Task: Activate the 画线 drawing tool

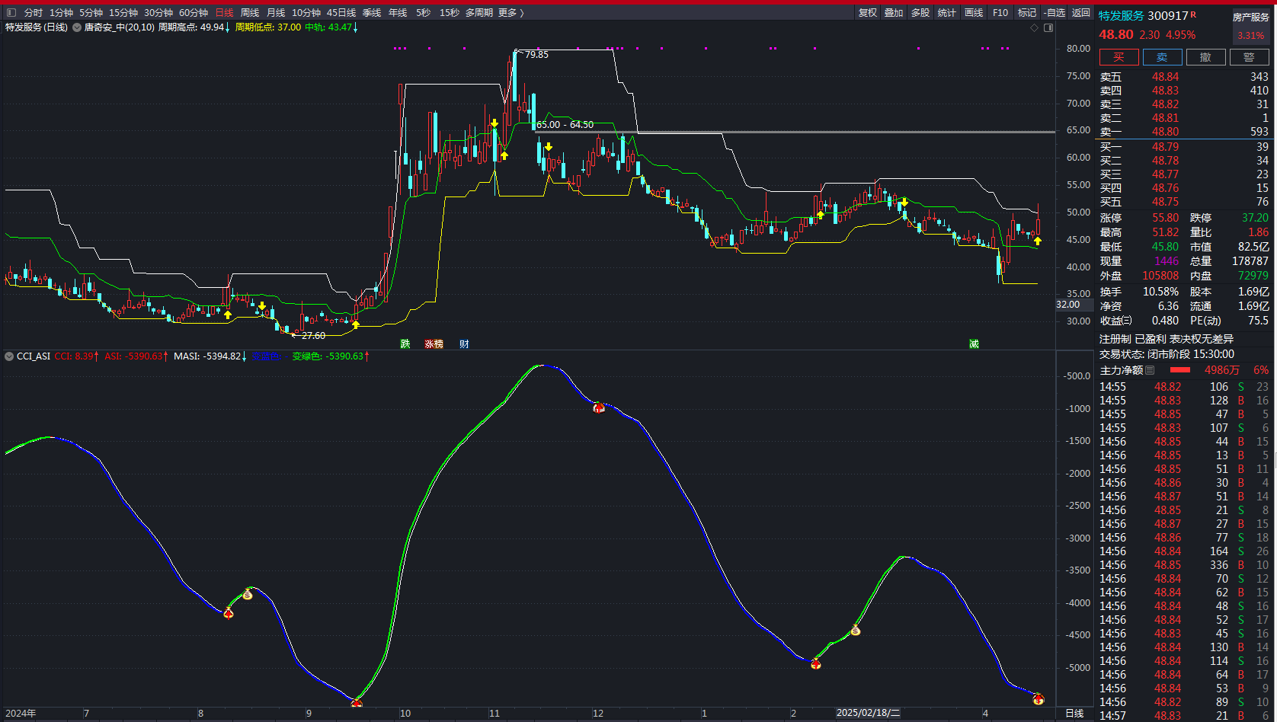Action: coord(974,12)
